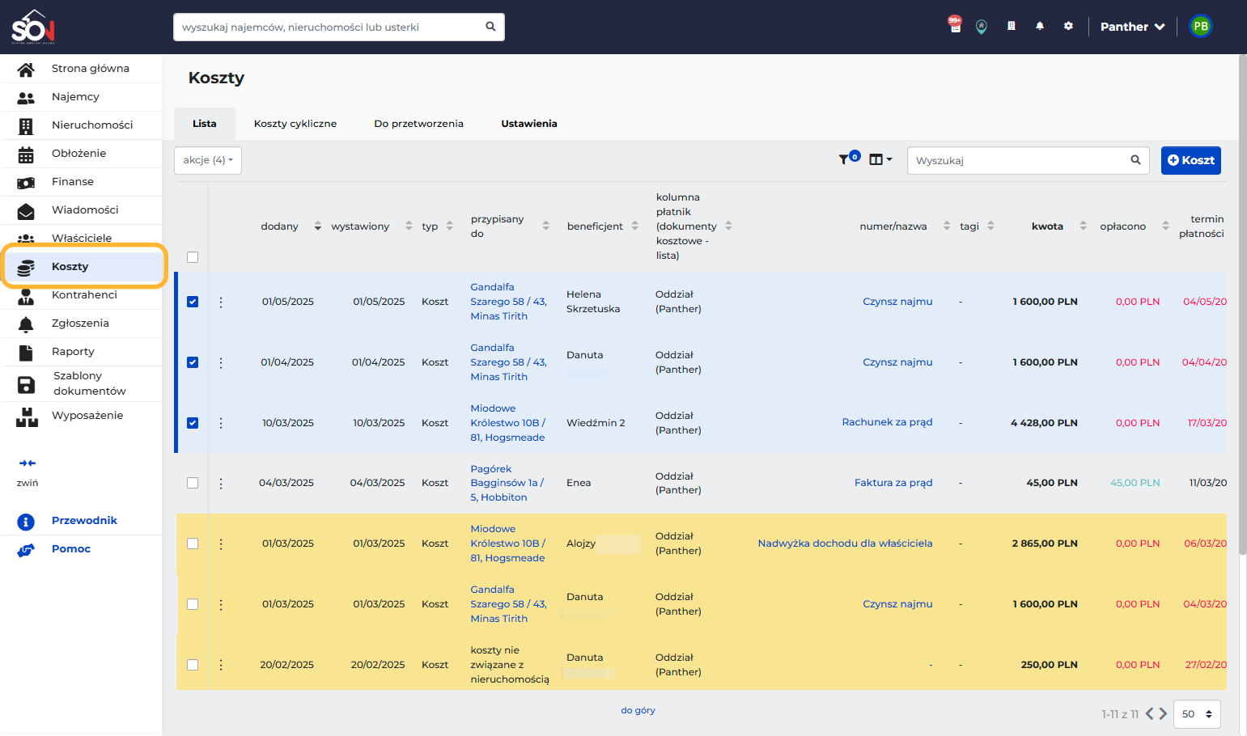
Task: Open the Rachunek za prąd link
Action: tap(887, 422)
